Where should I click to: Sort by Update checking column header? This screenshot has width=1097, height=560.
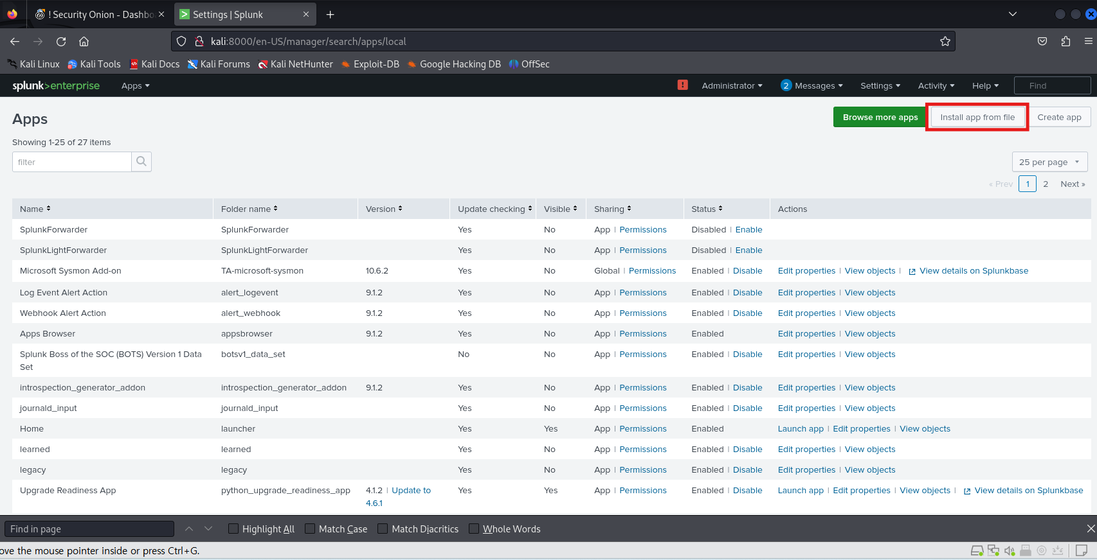(x=495, y=209)
